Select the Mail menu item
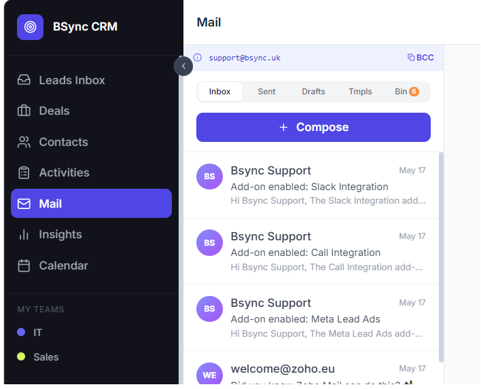481x389 pixels. tap(92, 204)
